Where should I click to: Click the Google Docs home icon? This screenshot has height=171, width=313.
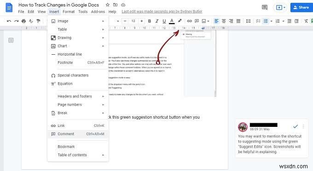coord(9,8)
